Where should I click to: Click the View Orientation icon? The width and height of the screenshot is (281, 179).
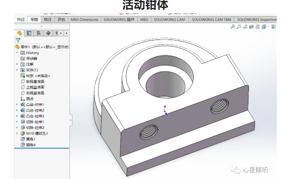tap(264, 27)
